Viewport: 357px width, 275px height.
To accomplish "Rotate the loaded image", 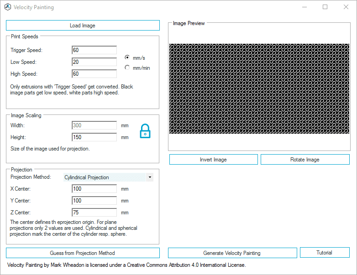I will click(x=305, y=160).
